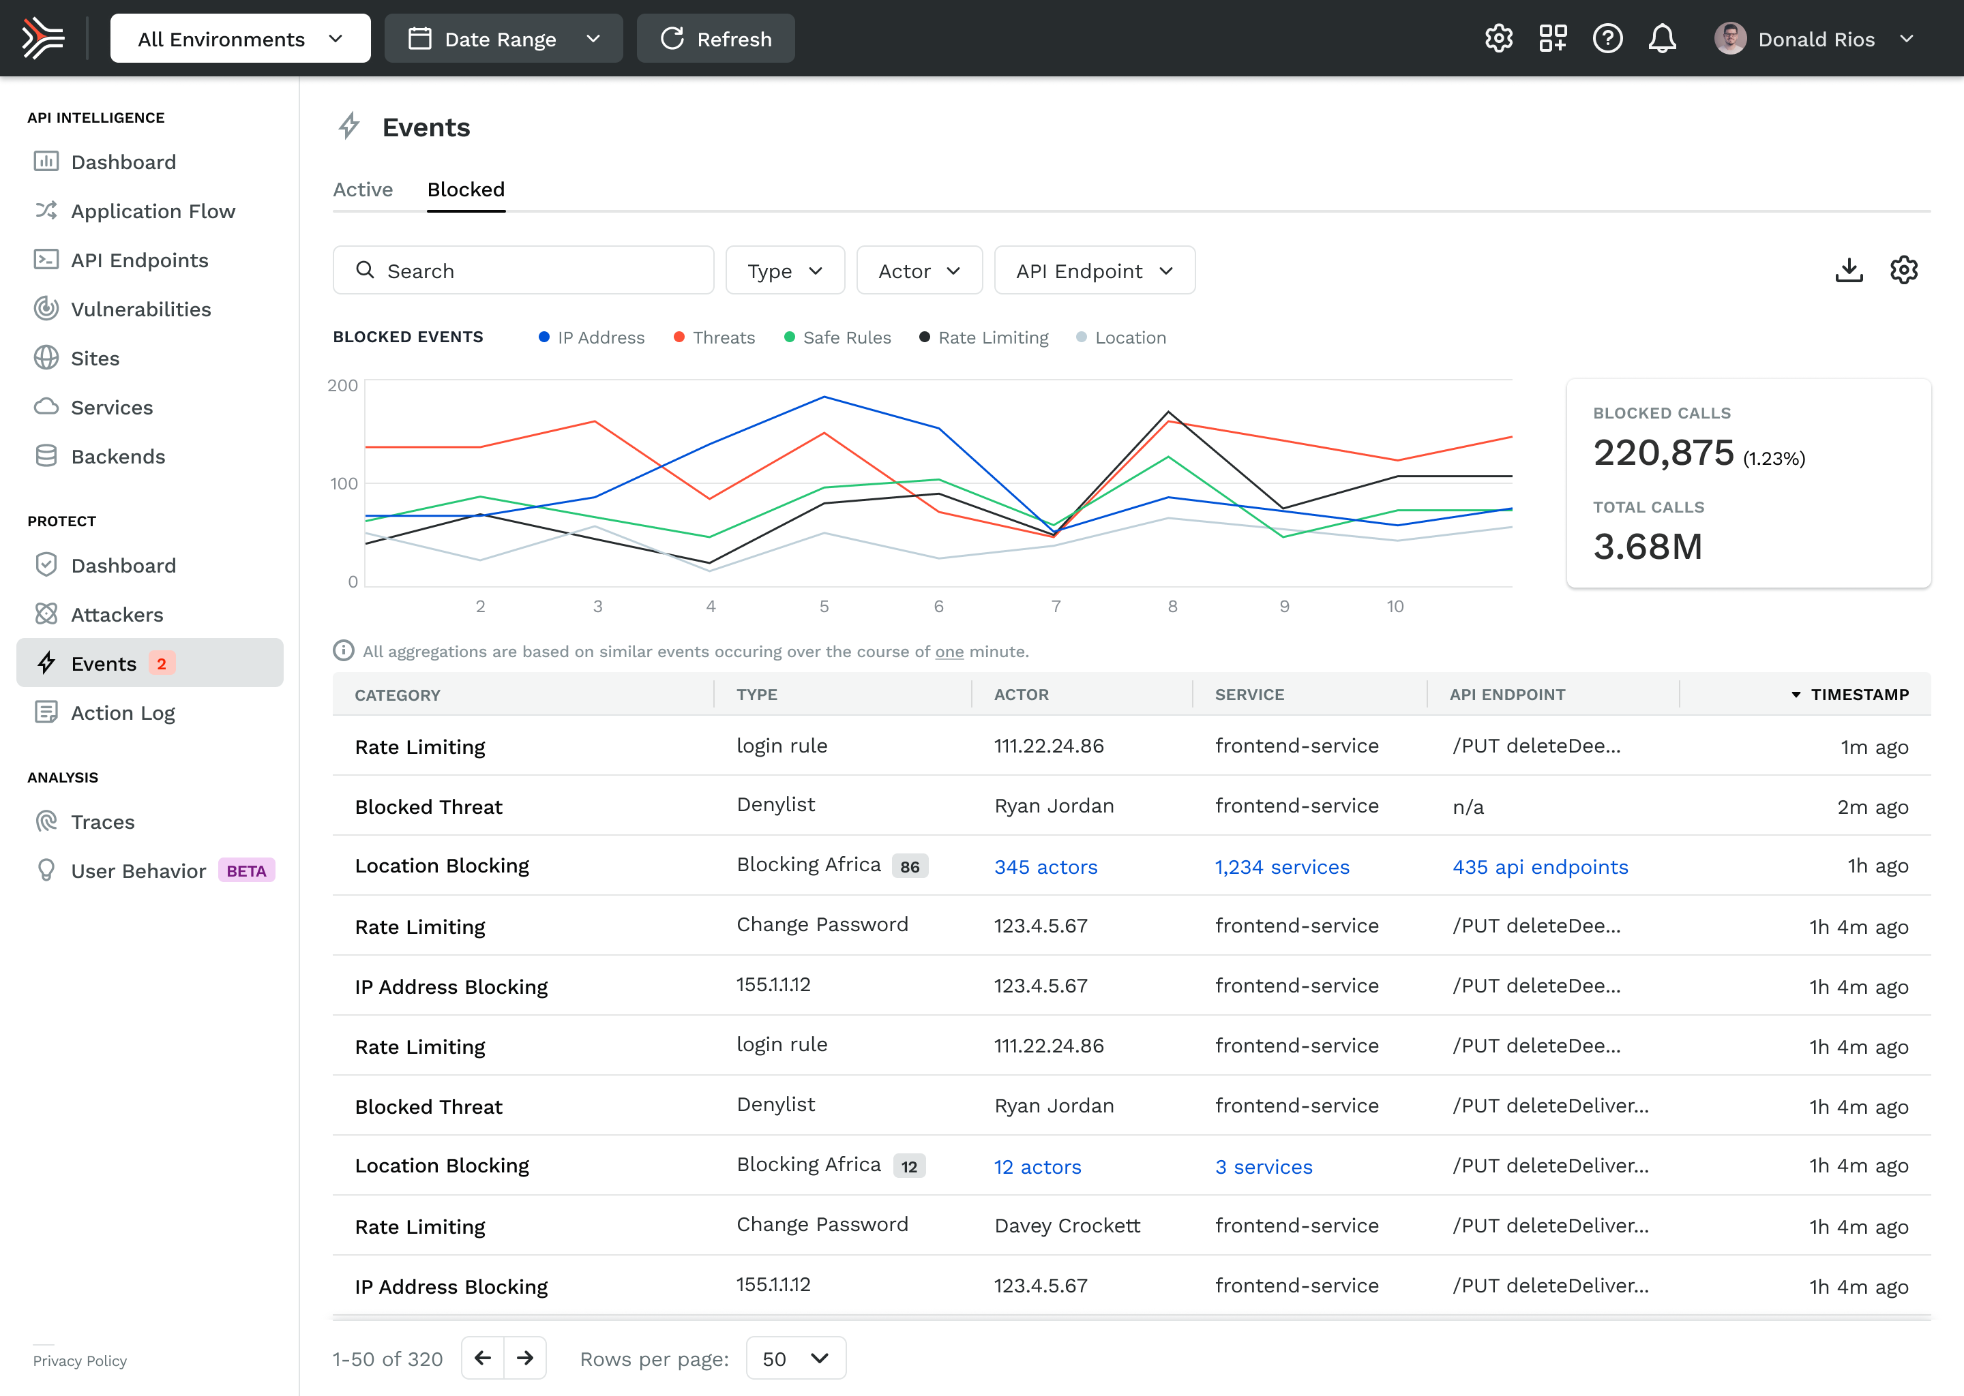Open the Rows per page dropdown
The width and height of the screenshot is (1964, 1396).
(795, 1359)
